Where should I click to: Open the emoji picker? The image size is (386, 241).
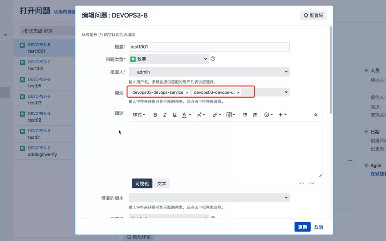coord(268,115)
